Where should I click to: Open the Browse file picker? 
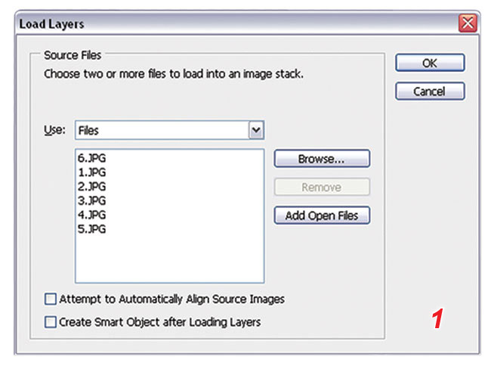tap(322, 159)
